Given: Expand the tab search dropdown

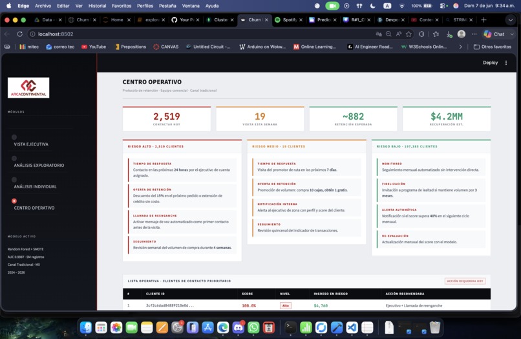Looking at the screenshot, I should (x=511, y=20).
